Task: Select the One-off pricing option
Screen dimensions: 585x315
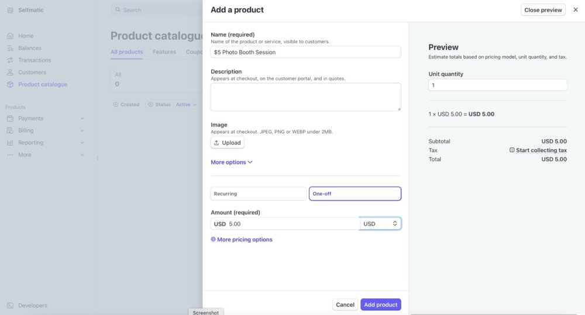Action: pos(355,193)
